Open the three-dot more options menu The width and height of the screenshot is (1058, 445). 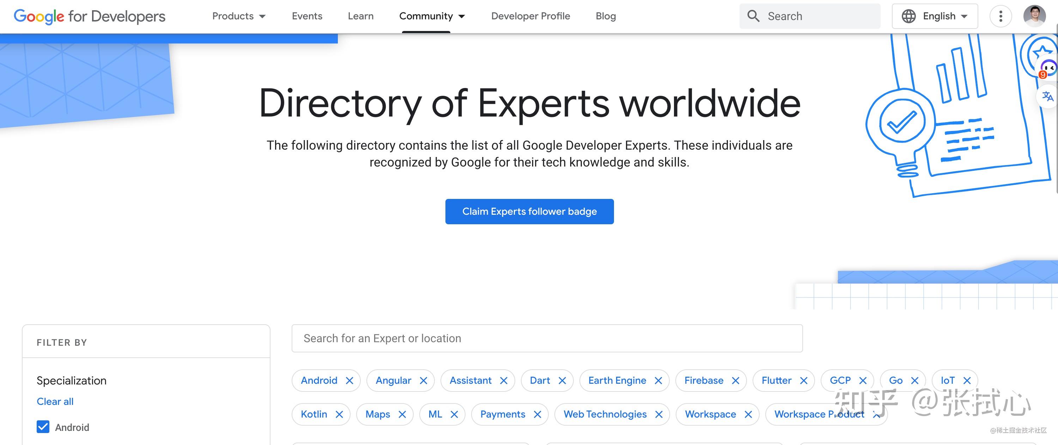[1001, 17]
